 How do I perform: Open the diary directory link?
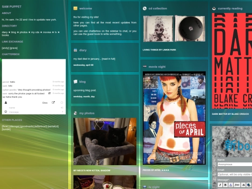click(5, 32)
